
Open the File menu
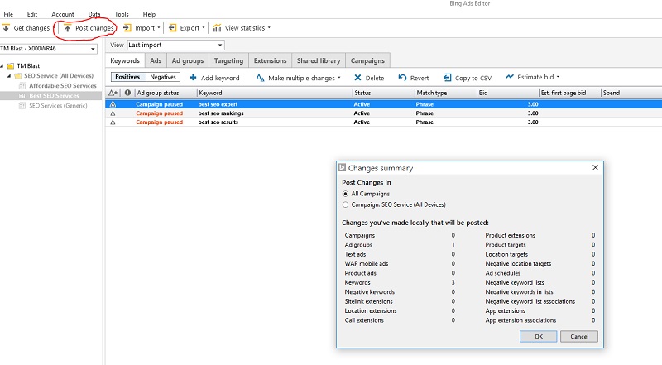[x=8, y=14]
